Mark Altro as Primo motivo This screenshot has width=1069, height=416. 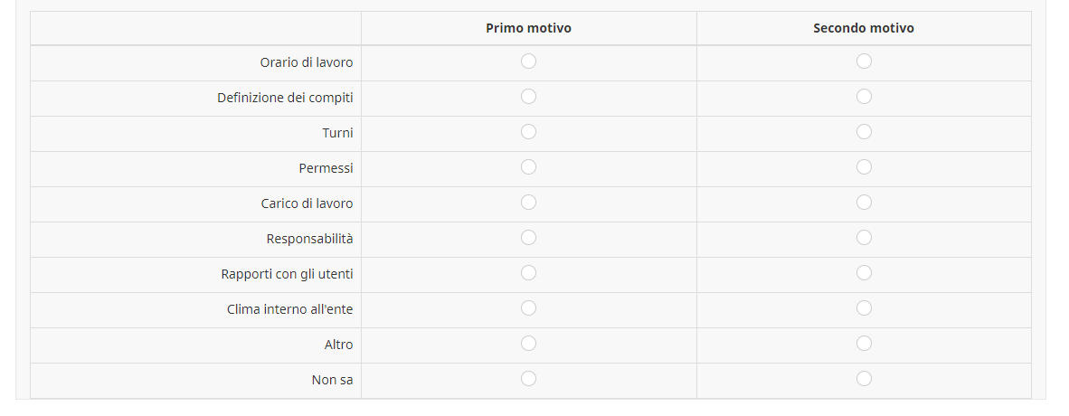tap(529, 344)
